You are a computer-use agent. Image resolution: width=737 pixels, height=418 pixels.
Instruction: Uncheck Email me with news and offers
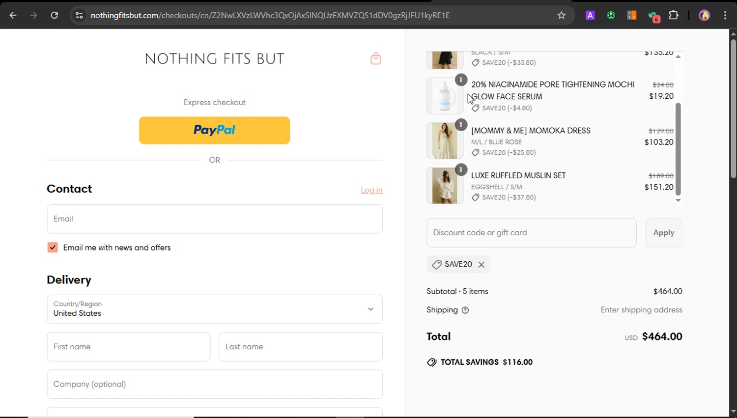tap(53, 248)
